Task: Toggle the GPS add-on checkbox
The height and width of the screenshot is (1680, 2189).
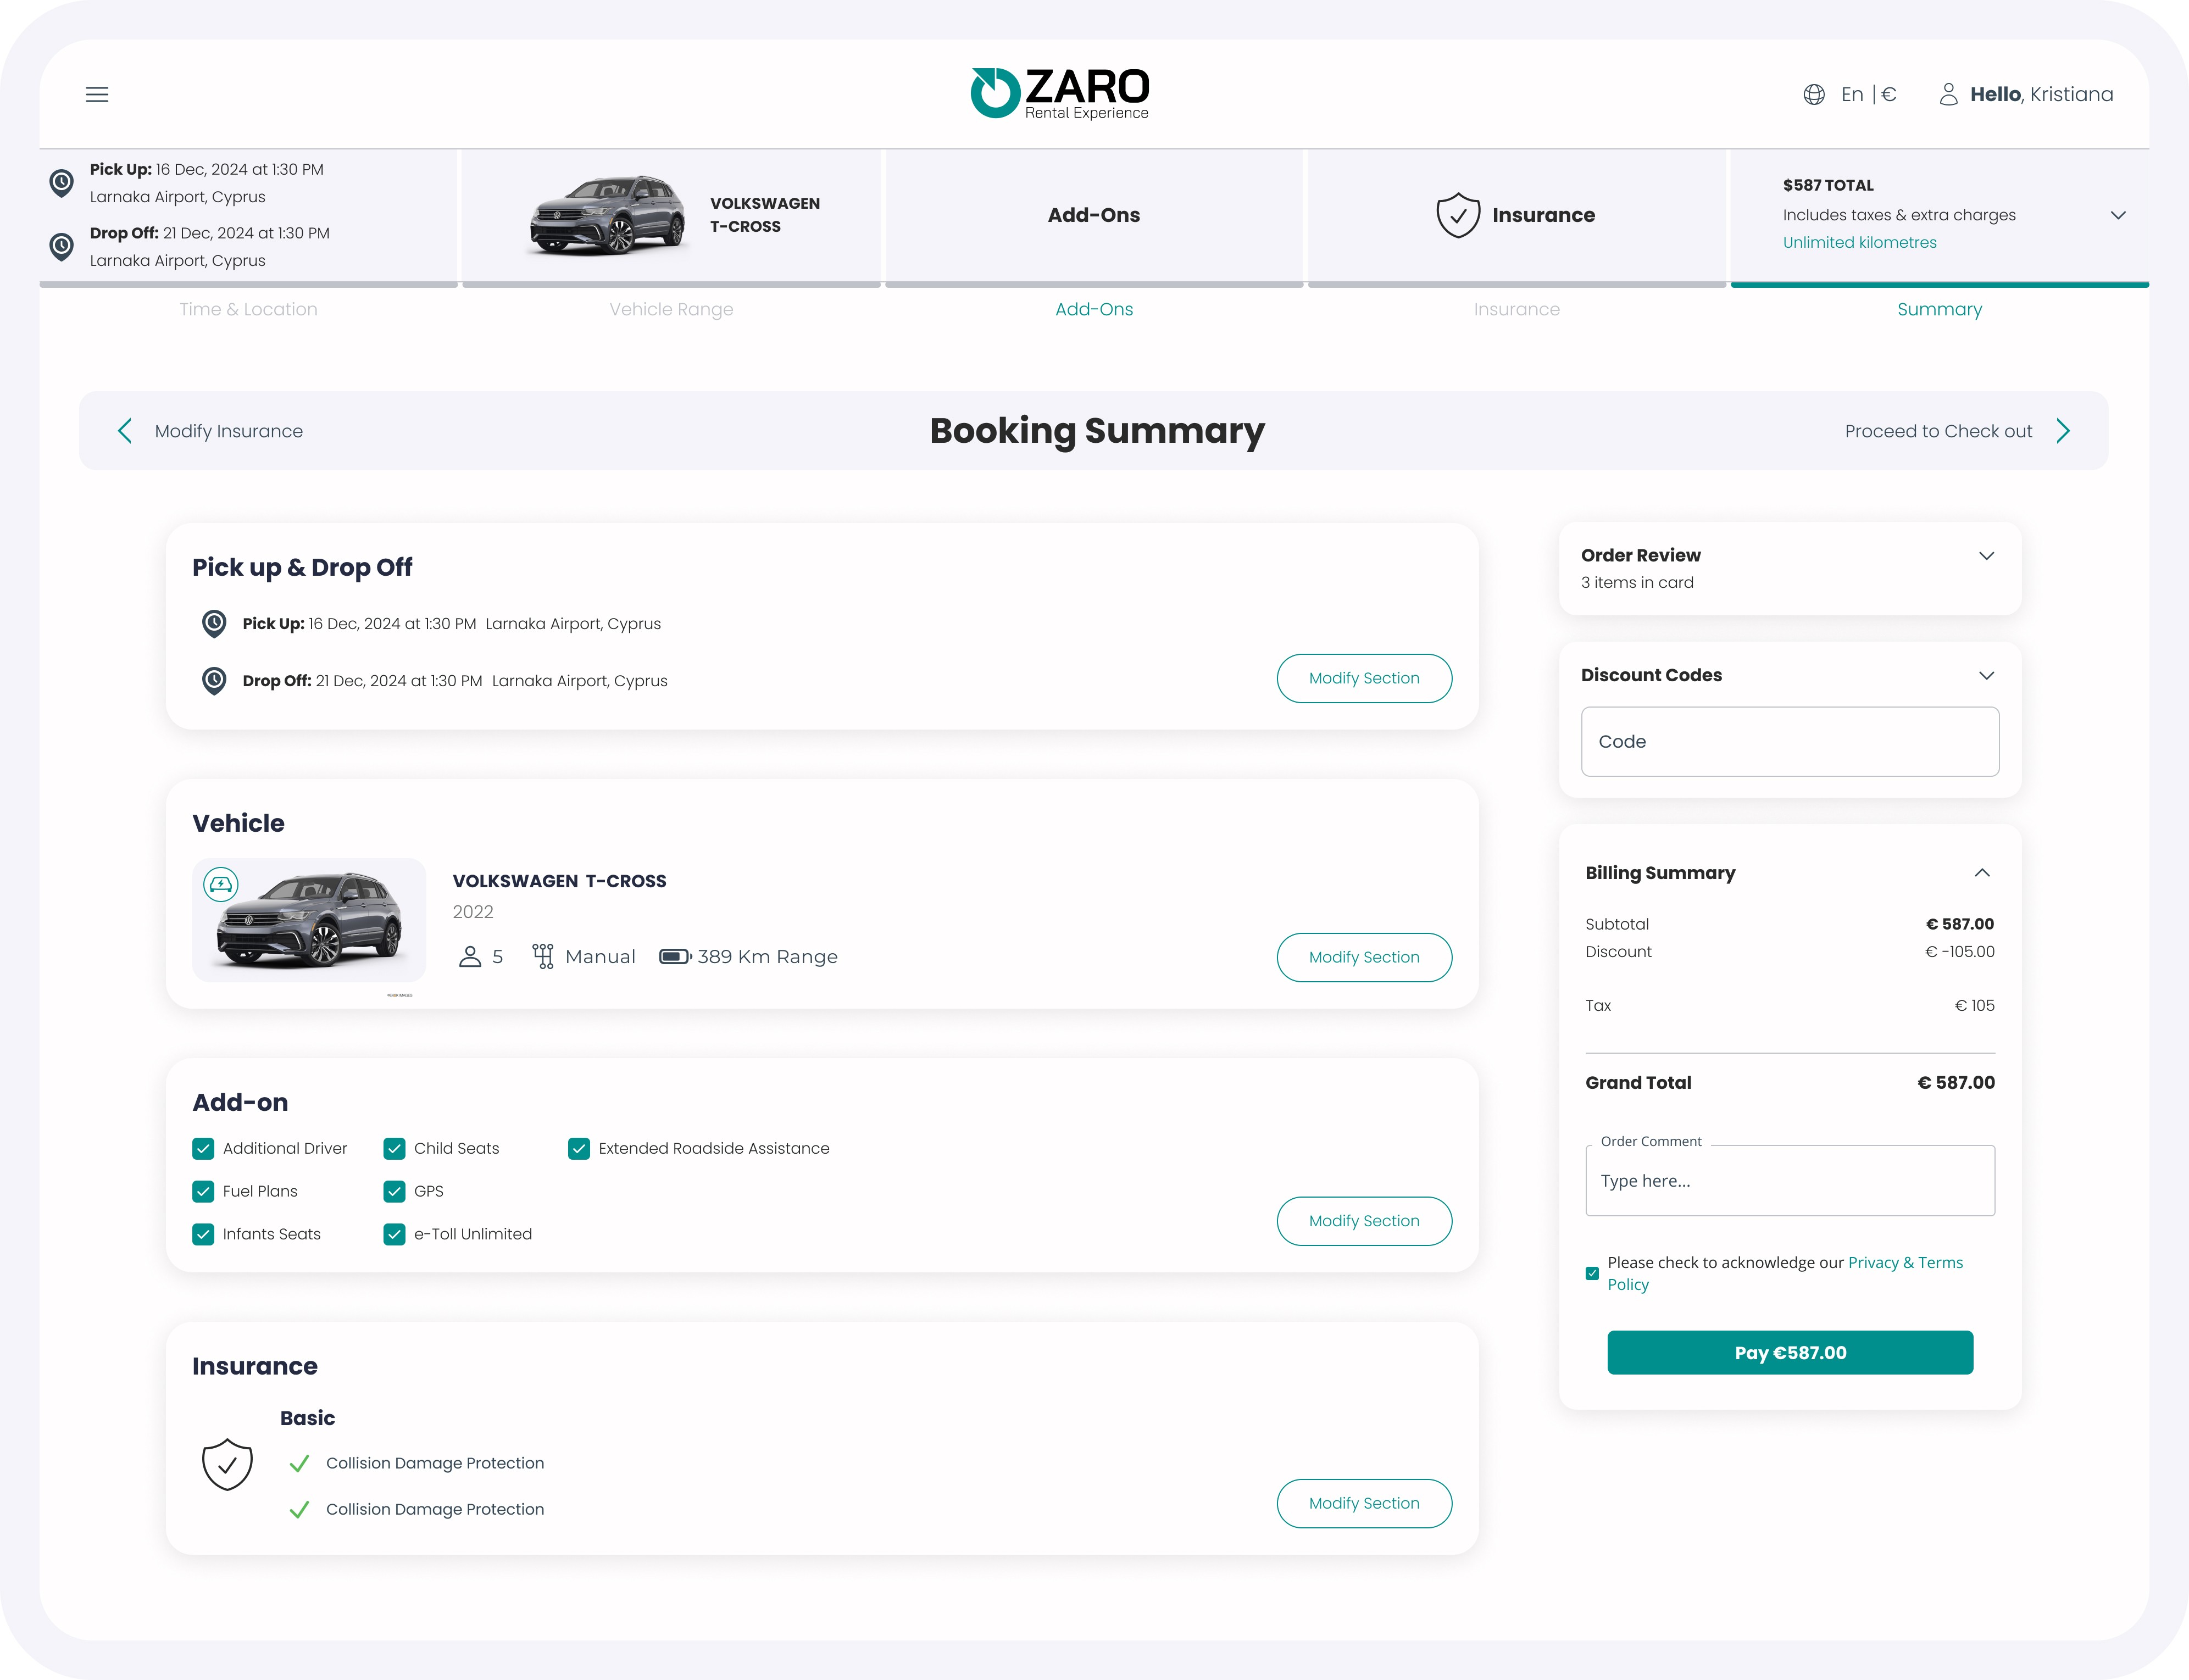Action: coord(394,1191)
